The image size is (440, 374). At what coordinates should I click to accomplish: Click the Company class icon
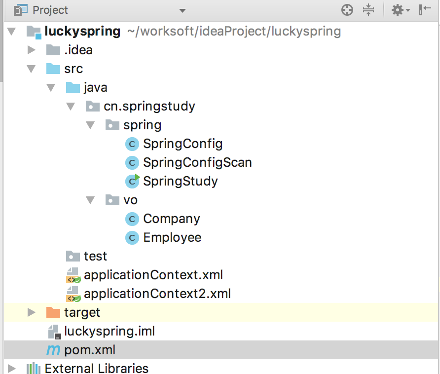132,219
